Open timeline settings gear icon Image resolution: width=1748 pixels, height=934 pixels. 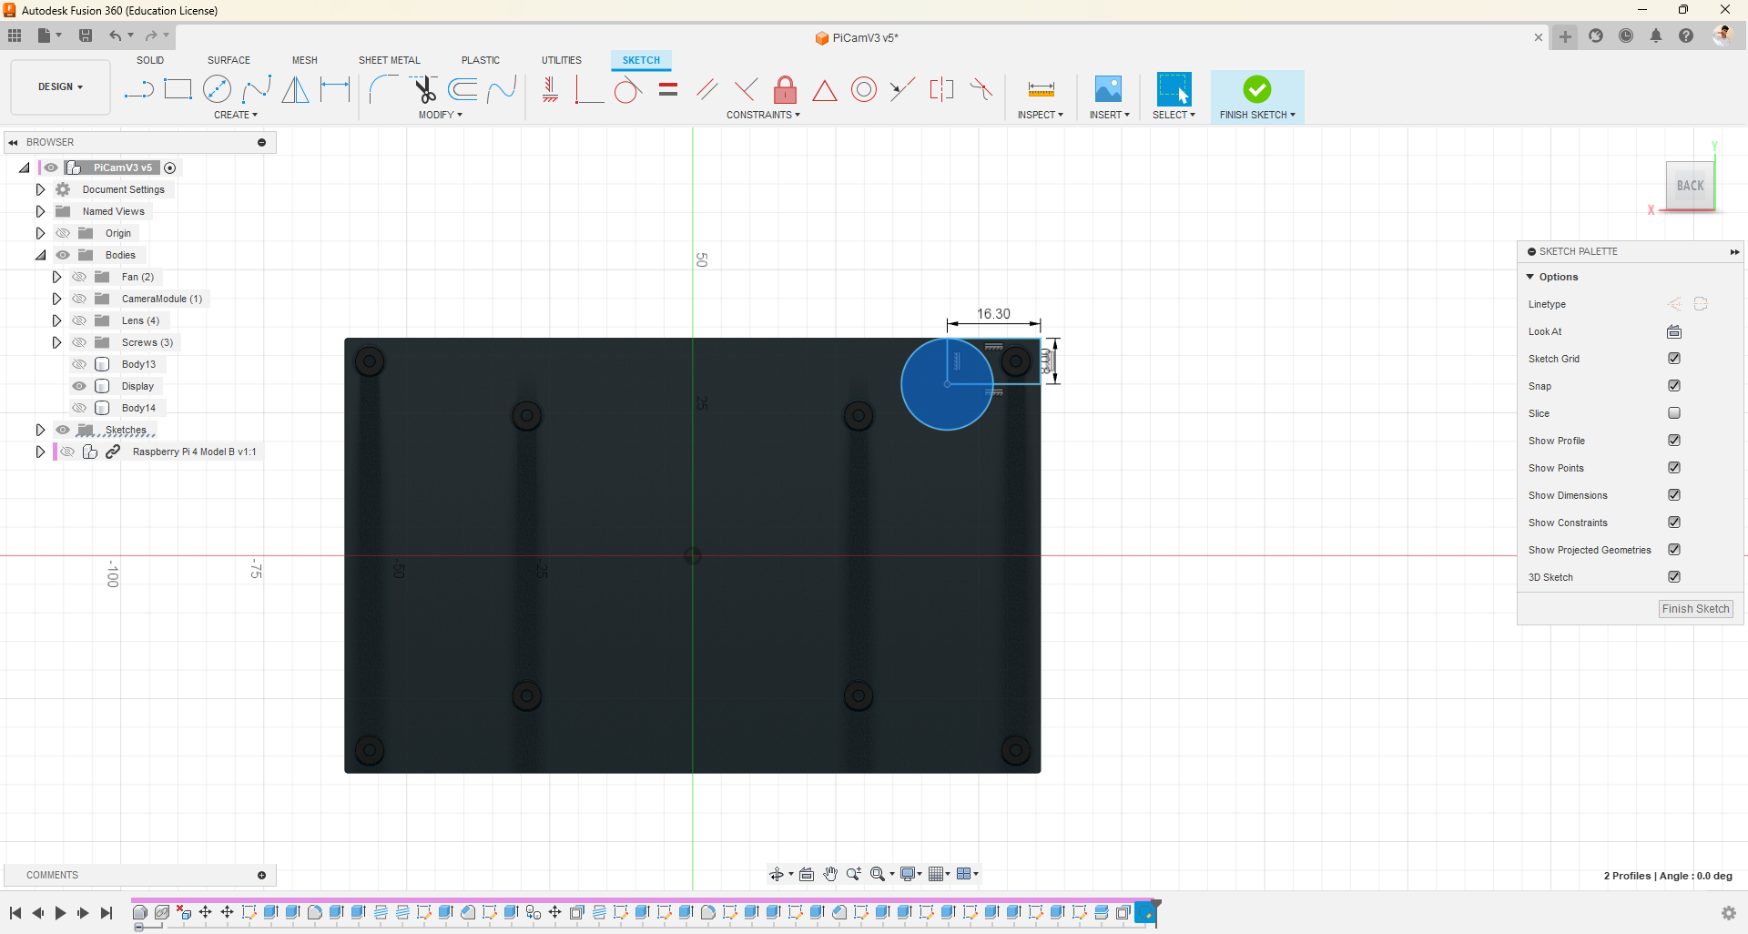[1728, 913]
